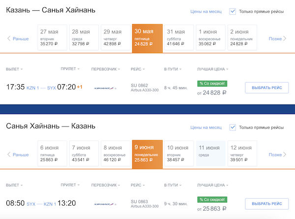
Task: Click the right arrow 'Позже' in the return section
Action: point(278,155)
